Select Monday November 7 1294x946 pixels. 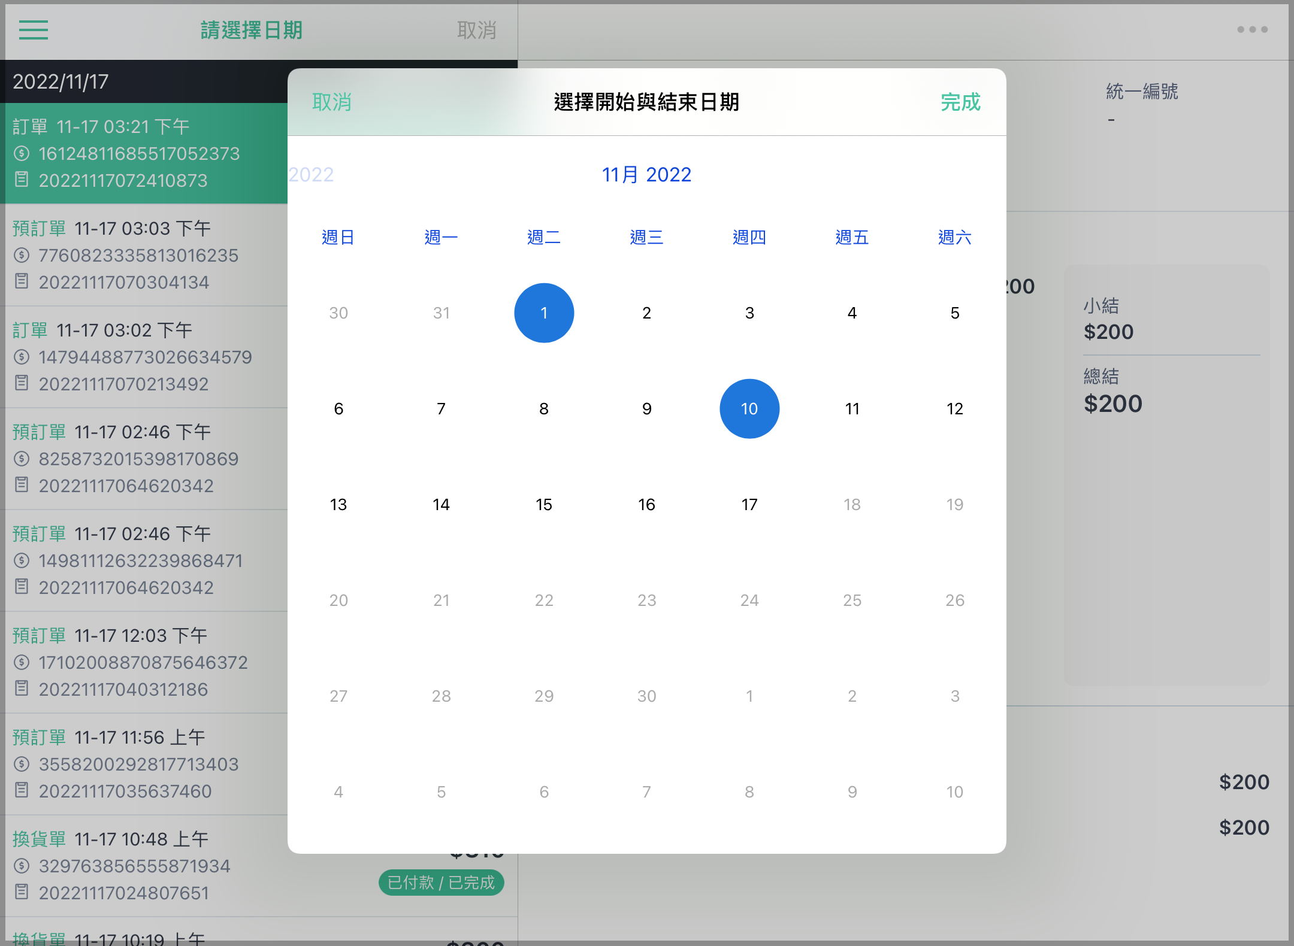point(441,408)
